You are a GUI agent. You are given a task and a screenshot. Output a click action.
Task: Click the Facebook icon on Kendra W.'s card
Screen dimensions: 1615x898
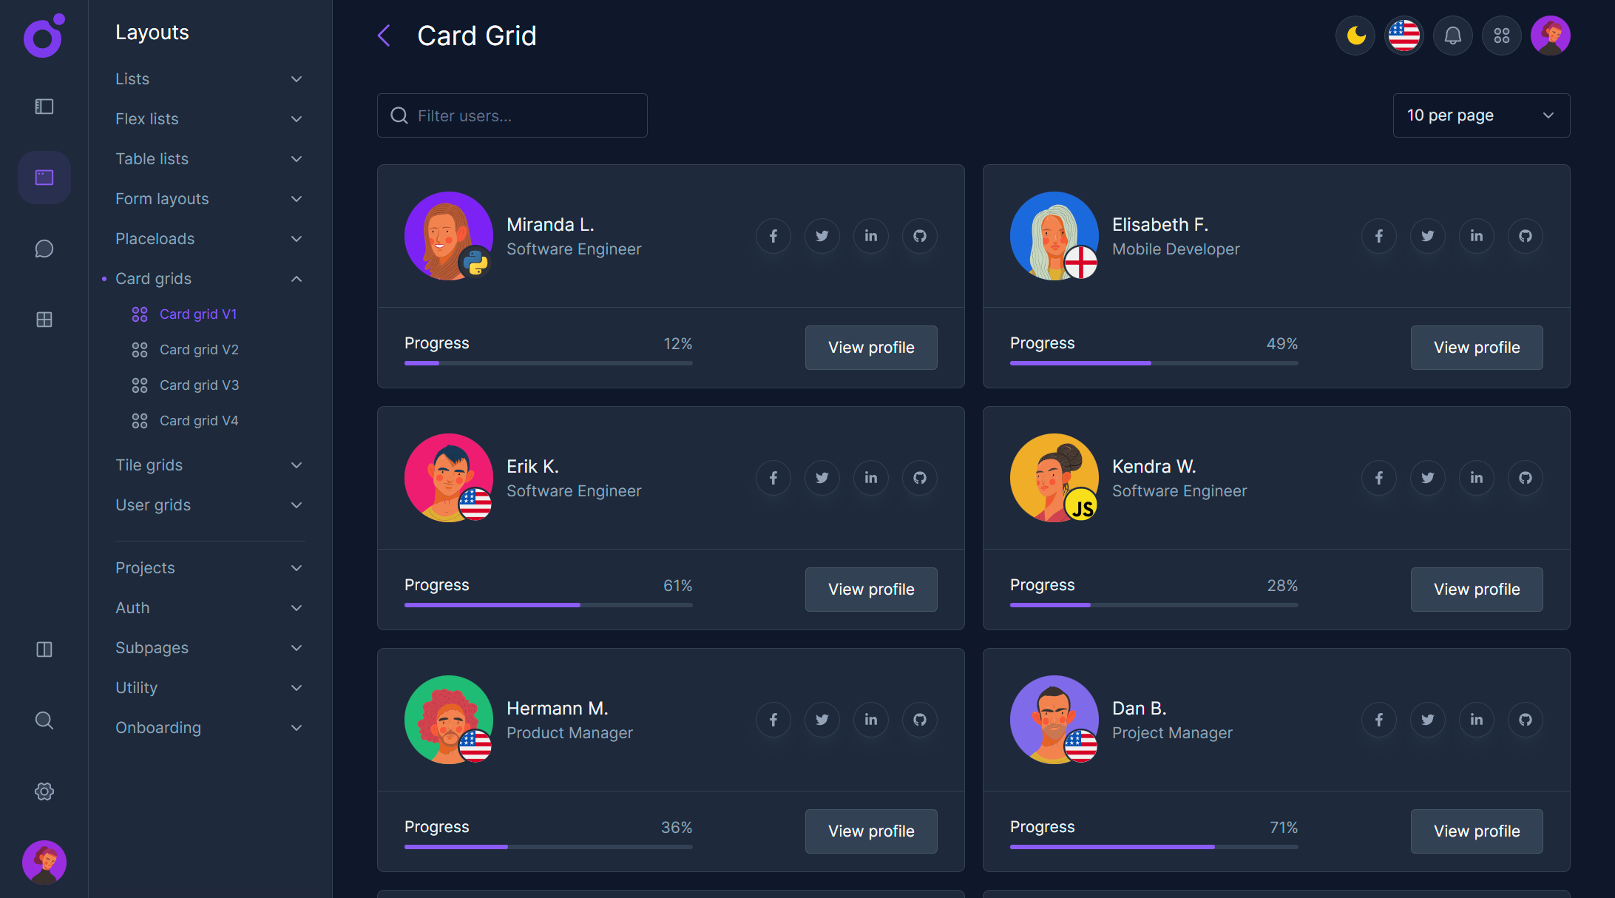tap(1378, 478)
